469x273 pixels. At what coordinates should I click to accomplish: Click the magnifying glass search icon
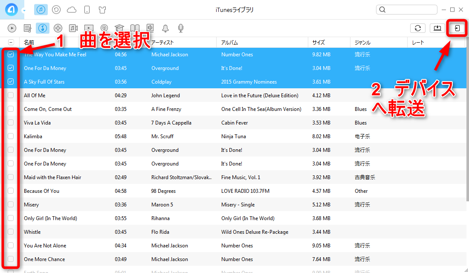[382, 9]
